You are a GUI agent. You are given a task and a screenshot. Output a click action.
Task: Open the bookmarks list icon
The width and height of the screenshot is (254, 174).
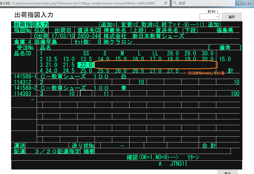click(248, 3)
